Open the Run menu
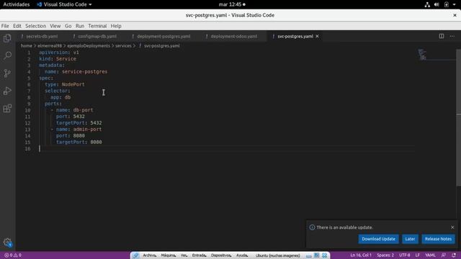The height and width of the screenshot is (259, 461). coord(80,26)
